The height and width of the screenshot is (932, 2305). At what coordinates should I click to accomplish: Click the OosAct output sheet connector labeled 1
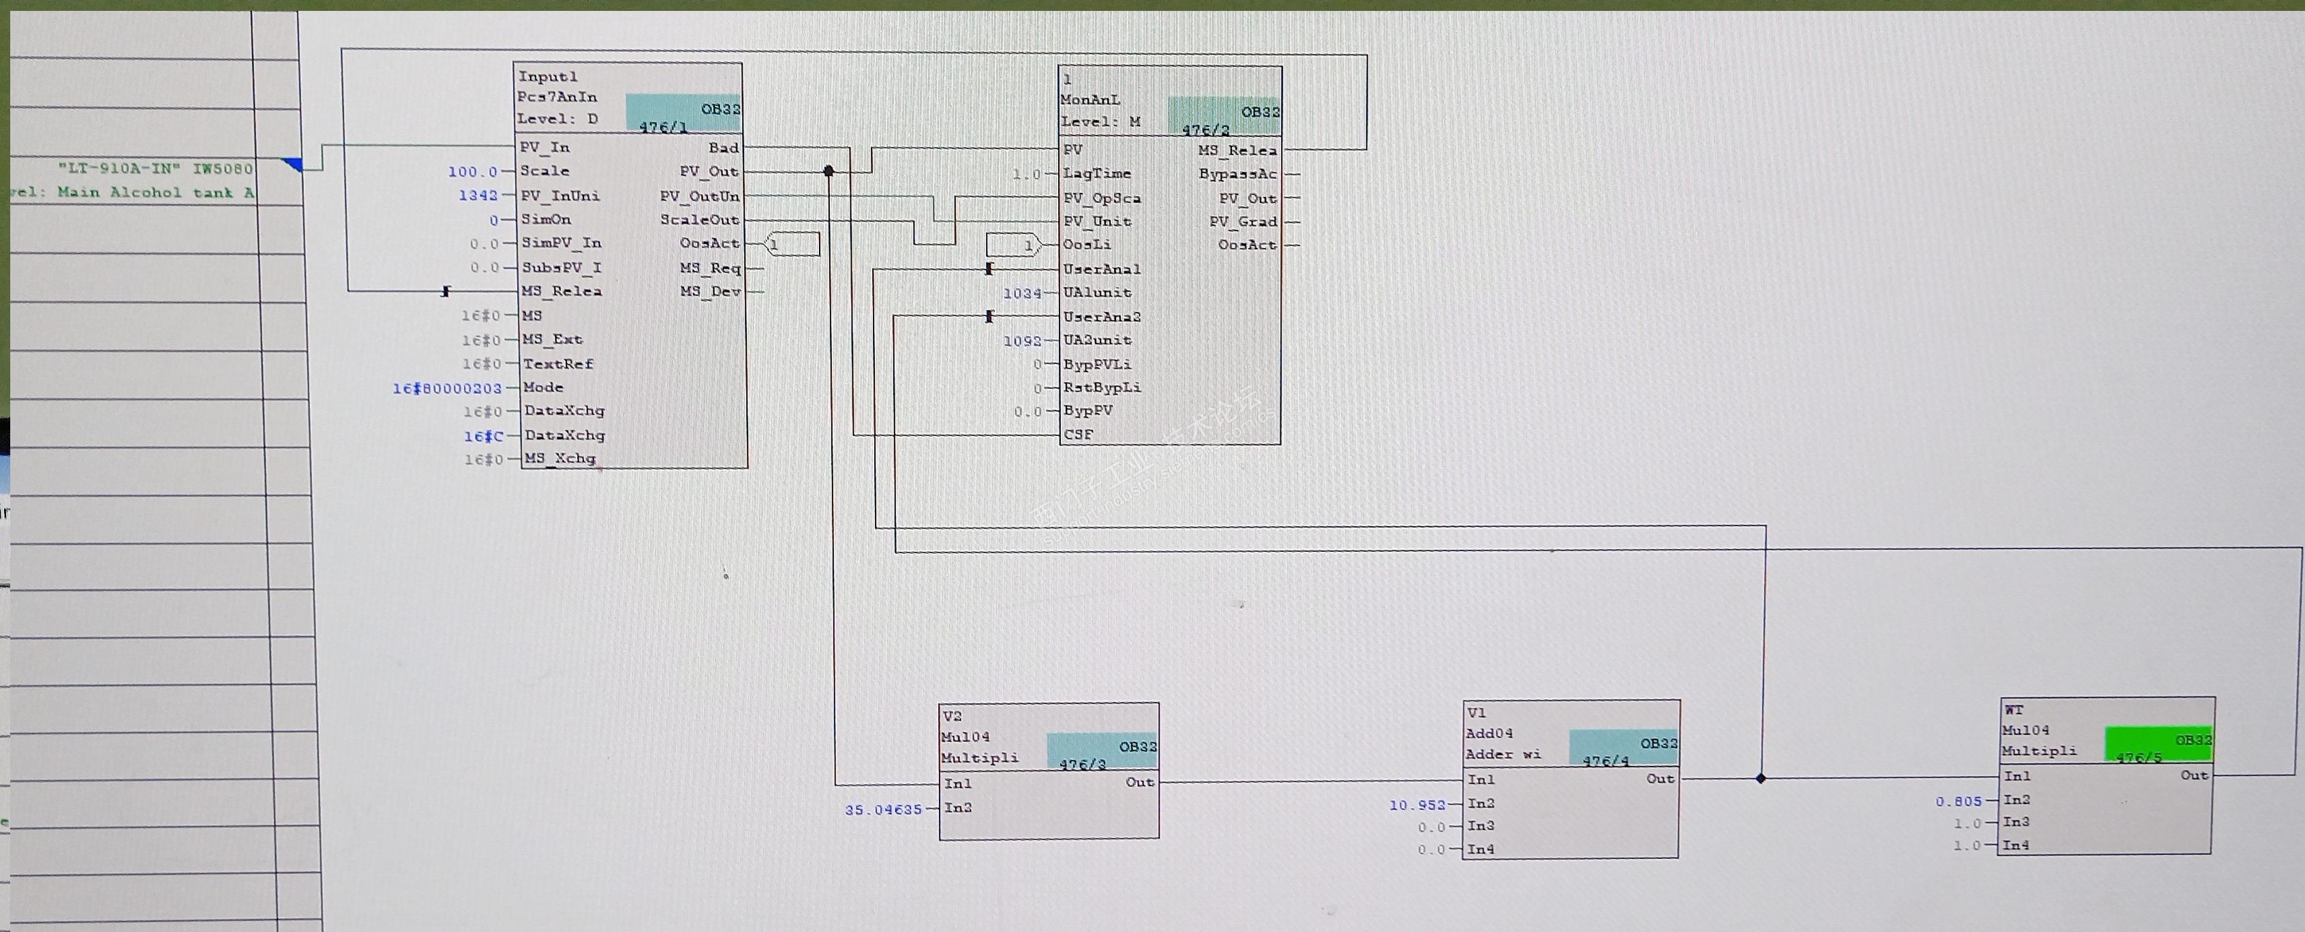[x=793, y=244]
